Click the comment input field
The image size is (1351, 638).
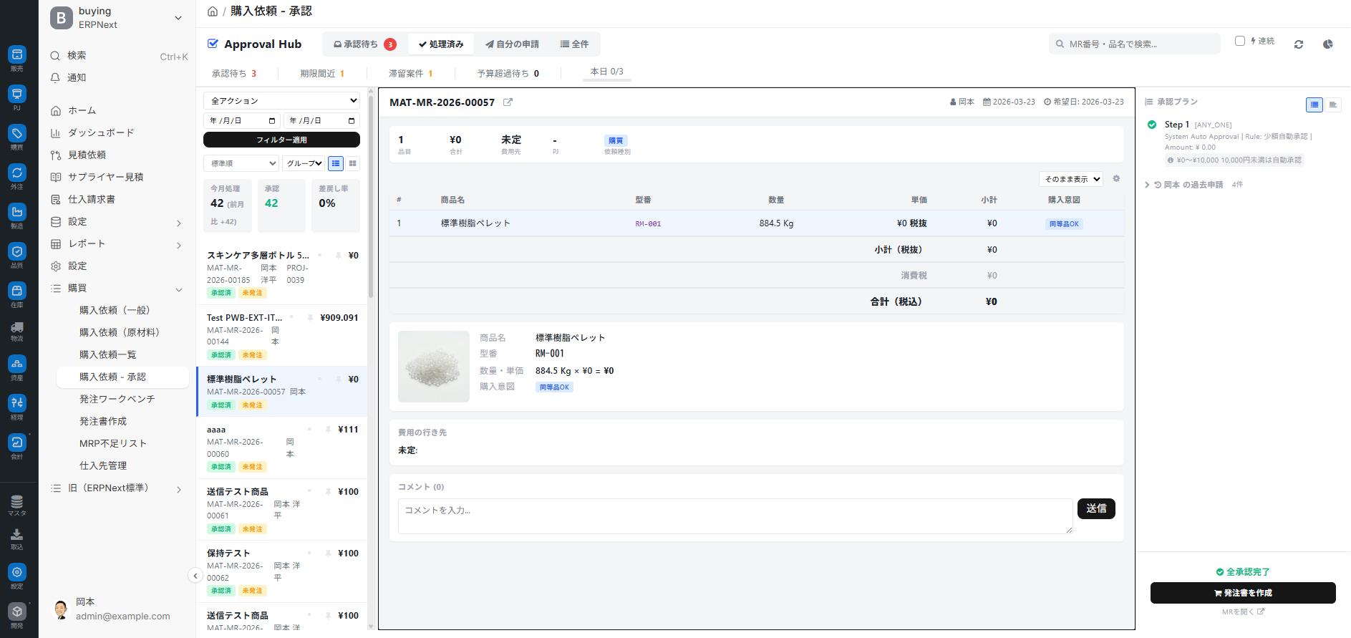[x=735, y=516]
